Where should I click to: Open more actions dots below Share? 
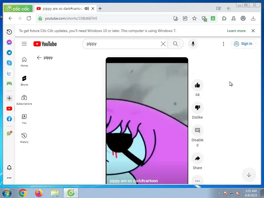point(197,180)
